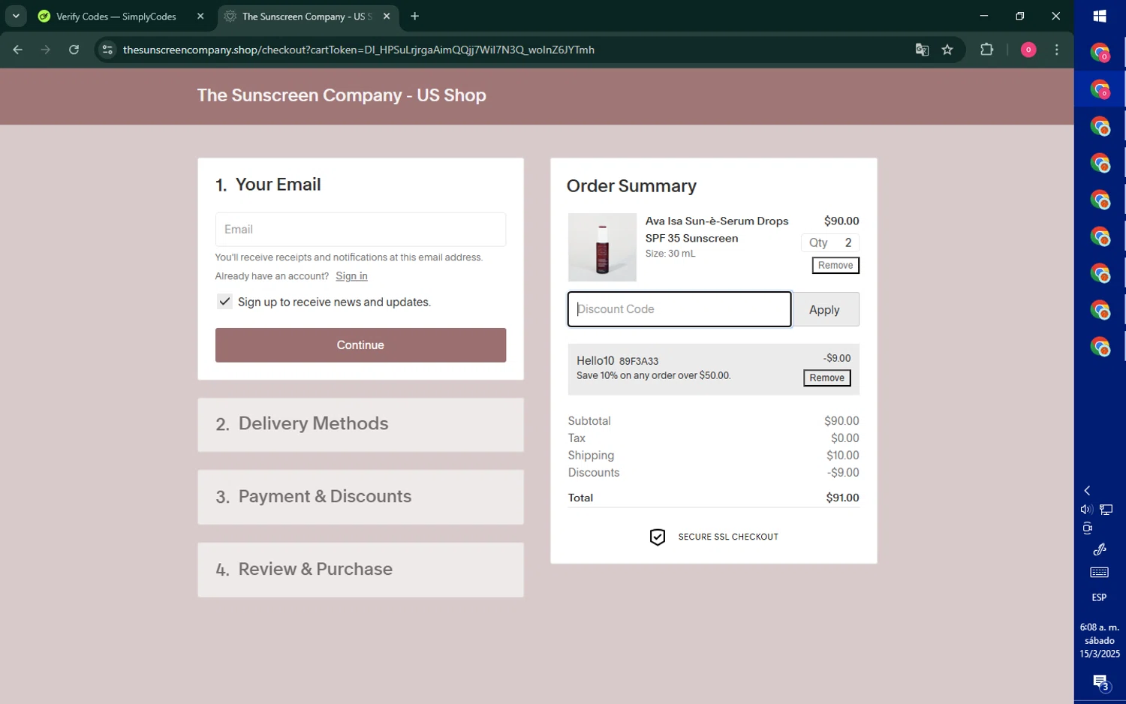
Task: Expand the Review & Purchase section
Action: click(360, 570)
